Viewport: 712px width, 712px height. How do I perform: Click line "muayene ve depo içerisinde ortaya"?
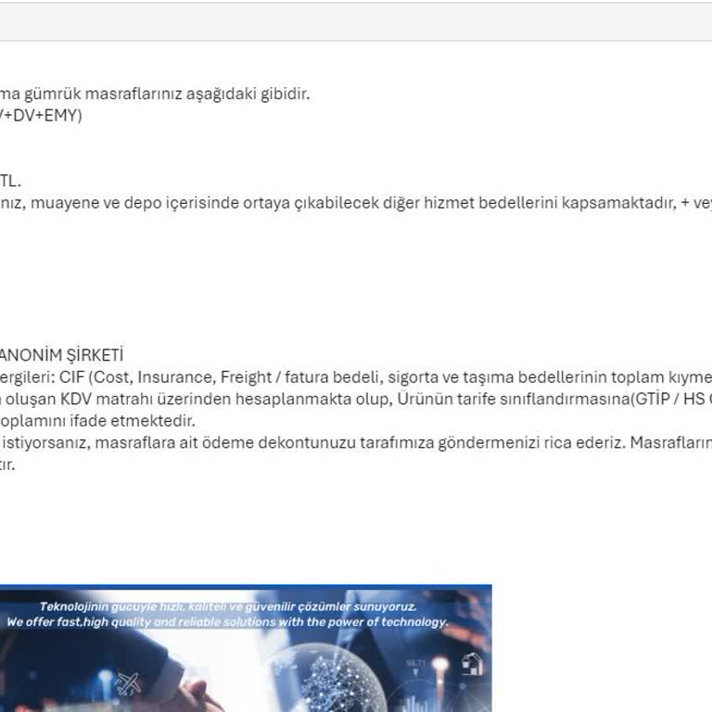[x=356, y=203]
